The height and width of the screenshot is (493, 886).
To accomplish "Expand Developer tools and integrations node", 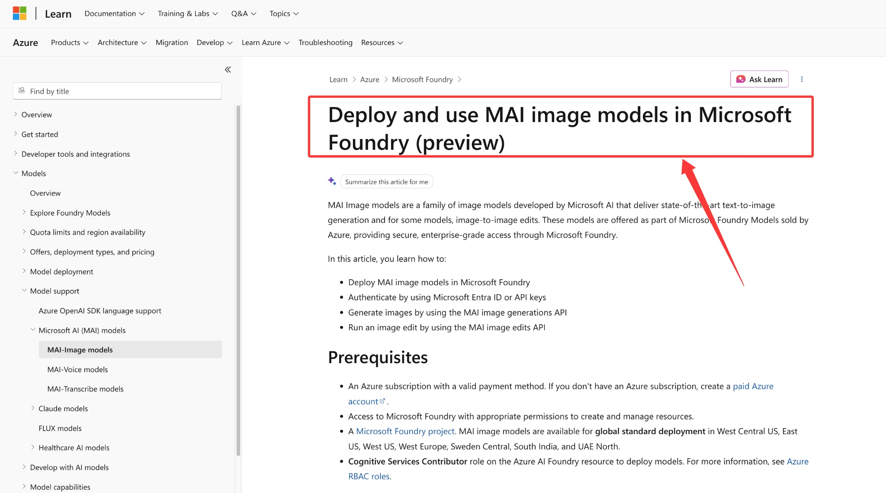I will click(16, 154).
